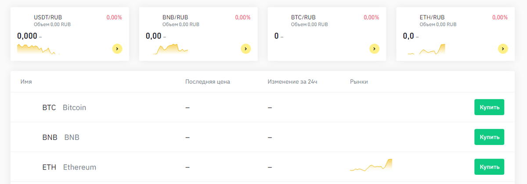Sort by Изменение за 24ч header
The image size is (527, 184).
pyautogui.click(x=292, y=82)
